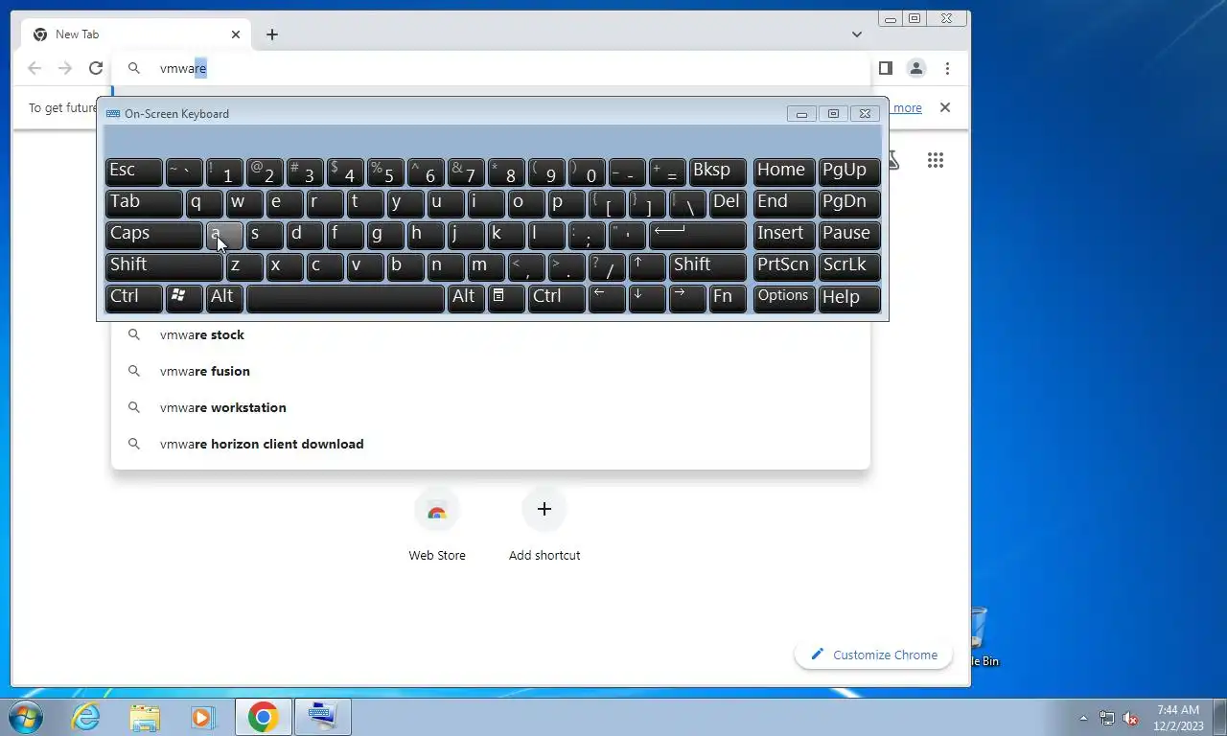Image resolution: width=1227 pixels, height=736 pixels.
Task: Click the right arrow key
Action: pos(687,298)
